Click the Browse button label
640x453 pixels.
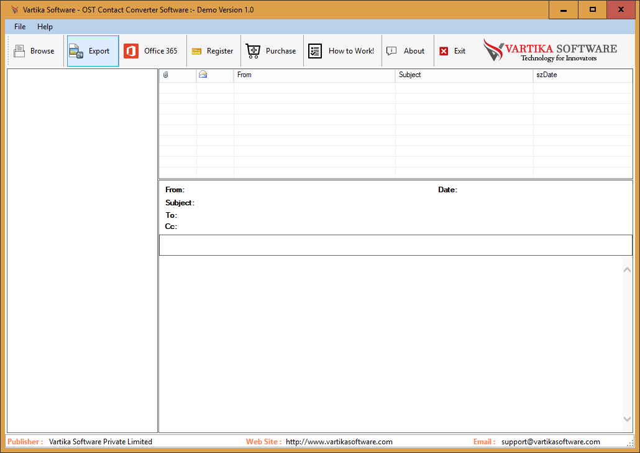point(42,51)
